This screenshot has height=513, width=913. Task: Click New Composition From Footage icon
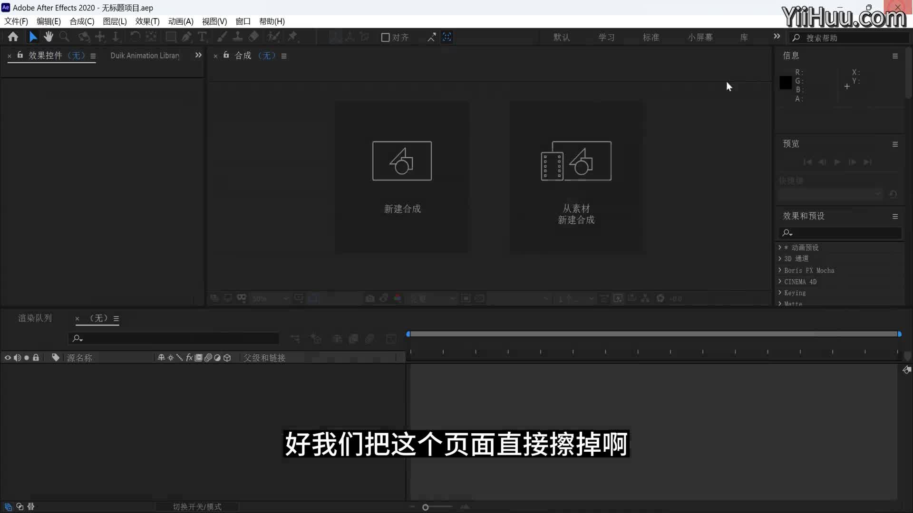pos(576,161)
